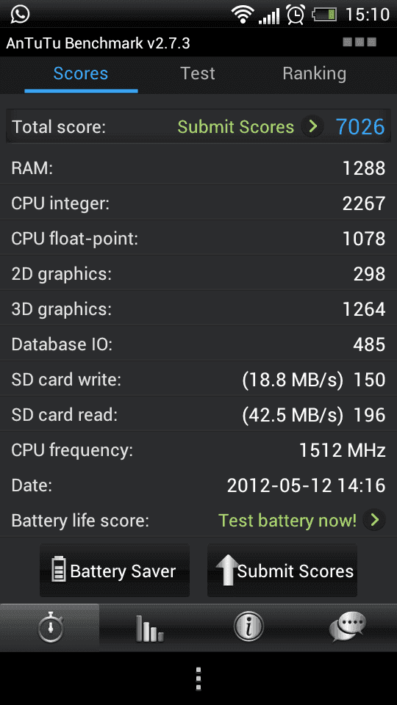This screenshot has width=397, height=705.
Task: Click the Battery Saver button
Action: coord(115,571)
